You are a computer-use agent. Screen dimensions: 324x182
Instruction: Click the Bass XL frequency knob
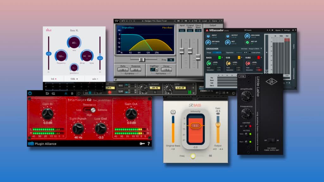tap(61, 56)
